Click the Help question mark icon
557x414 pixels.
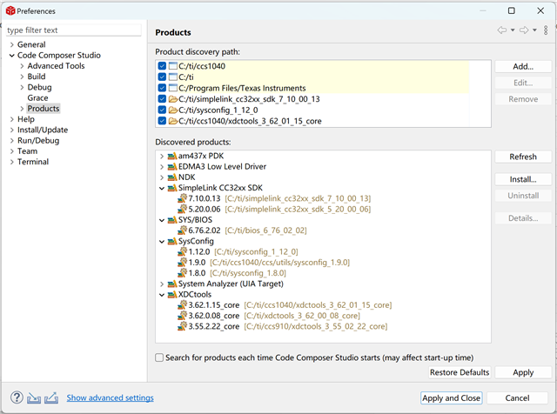pyautogui.click(x=15, y=397)
